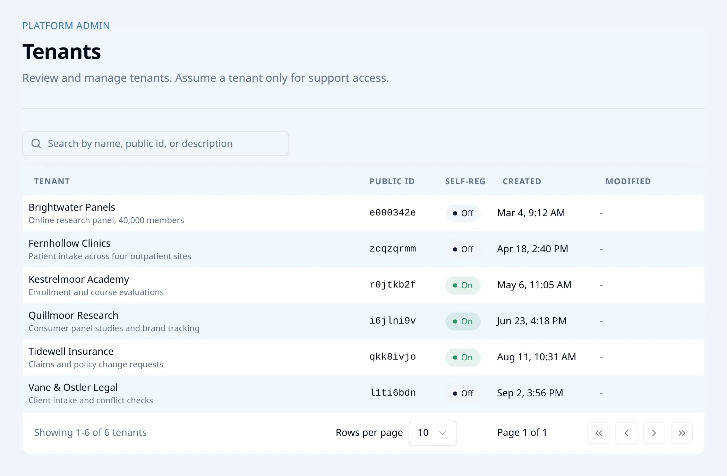Image resolution: width=727 pixels, height=476 pixels.
Task: Sort by the Public ID column header
Action: click(x=392, y=182)
